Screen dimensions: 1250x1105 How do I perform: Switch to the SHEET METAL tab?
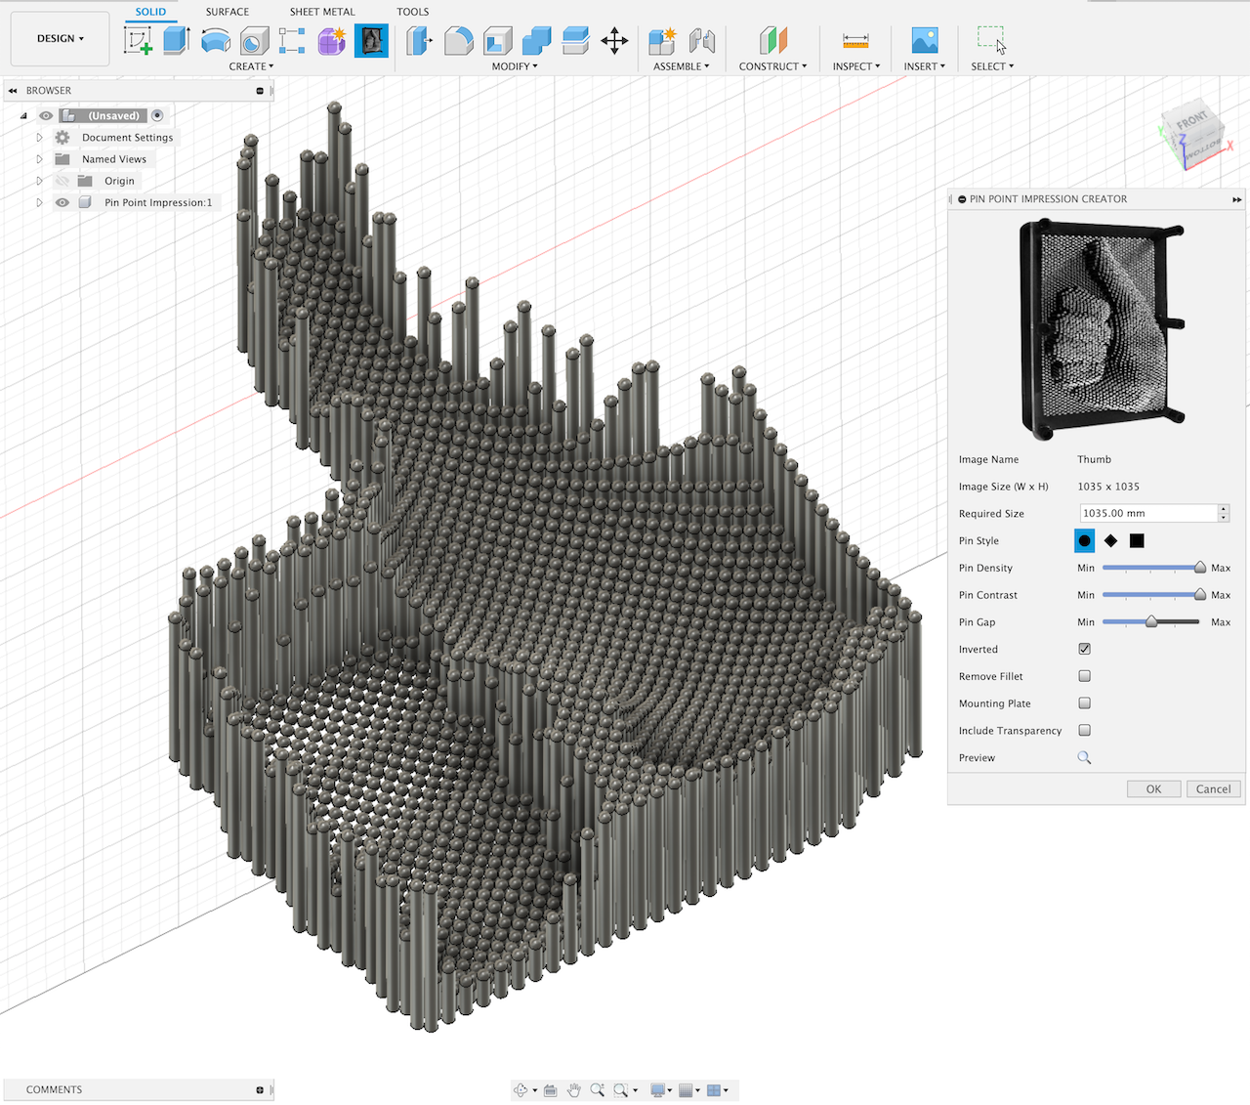(322, 12)
